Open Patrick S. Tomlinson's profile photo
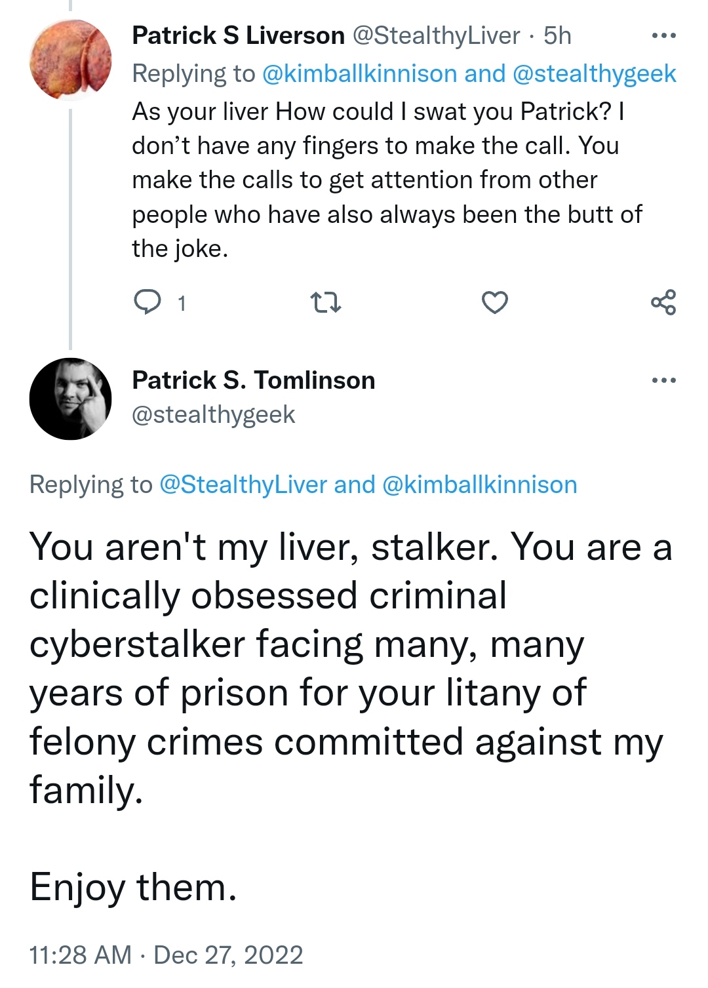The width and height of the screenshot is (708, 988). (70, 399)
